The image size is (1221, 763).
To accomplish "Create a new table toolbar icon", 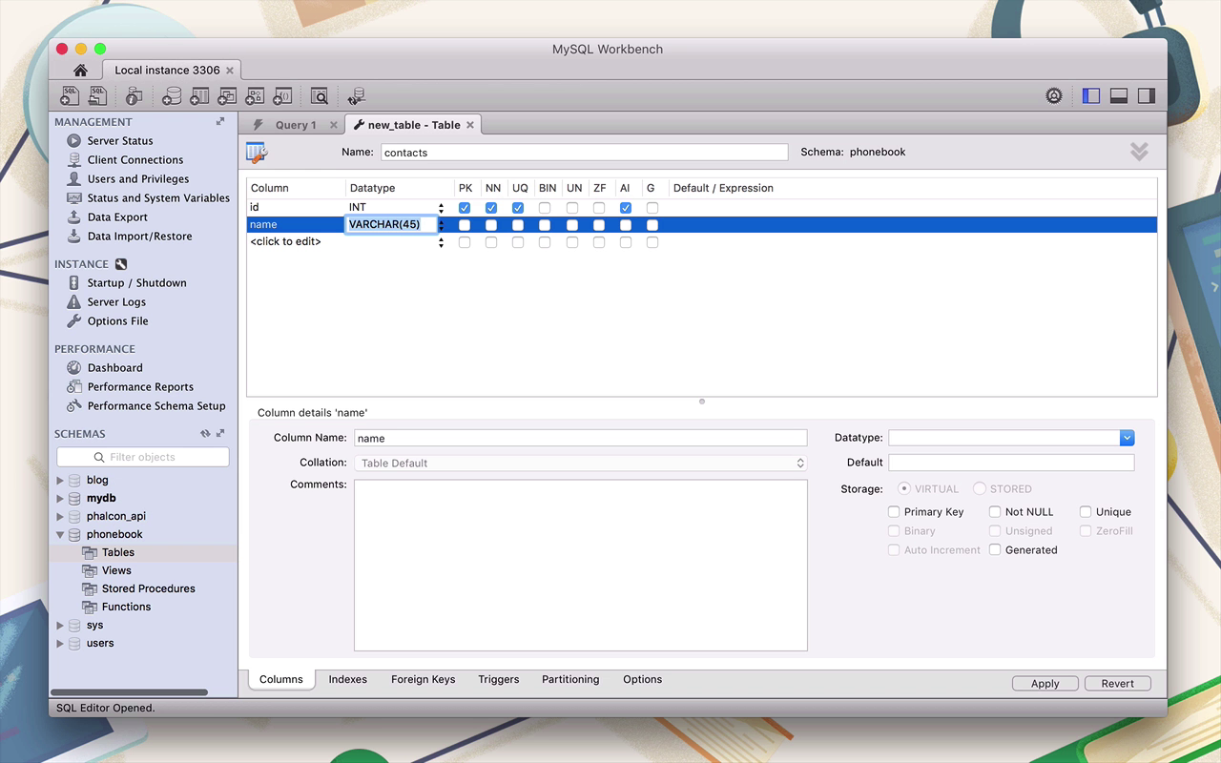I will [x=199, y=95].
